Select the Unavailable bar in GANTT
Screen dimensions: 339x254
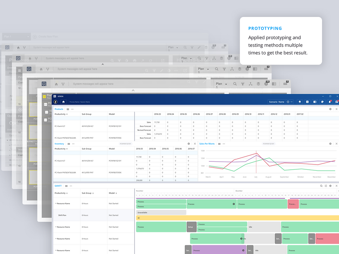tap(161, 213)
